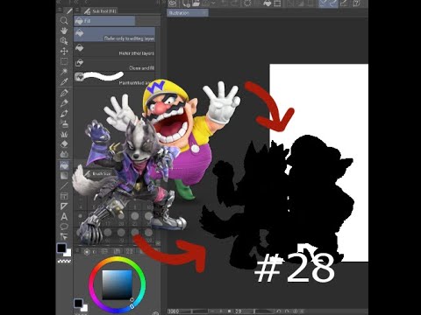Select the Pencil tool
Viewport: 421px width, 315px height.
(64, 103)
